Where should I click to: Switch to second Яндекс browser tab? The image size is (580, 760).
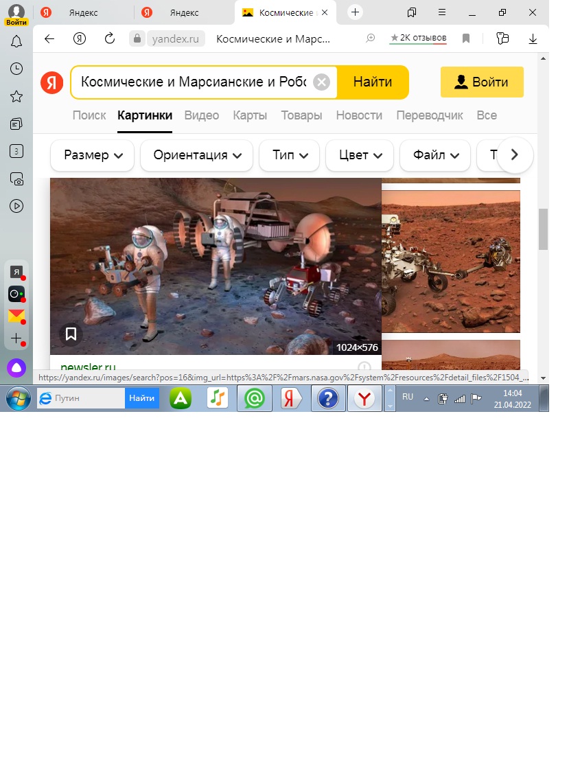pyautogui.click(x=184, y=12)
